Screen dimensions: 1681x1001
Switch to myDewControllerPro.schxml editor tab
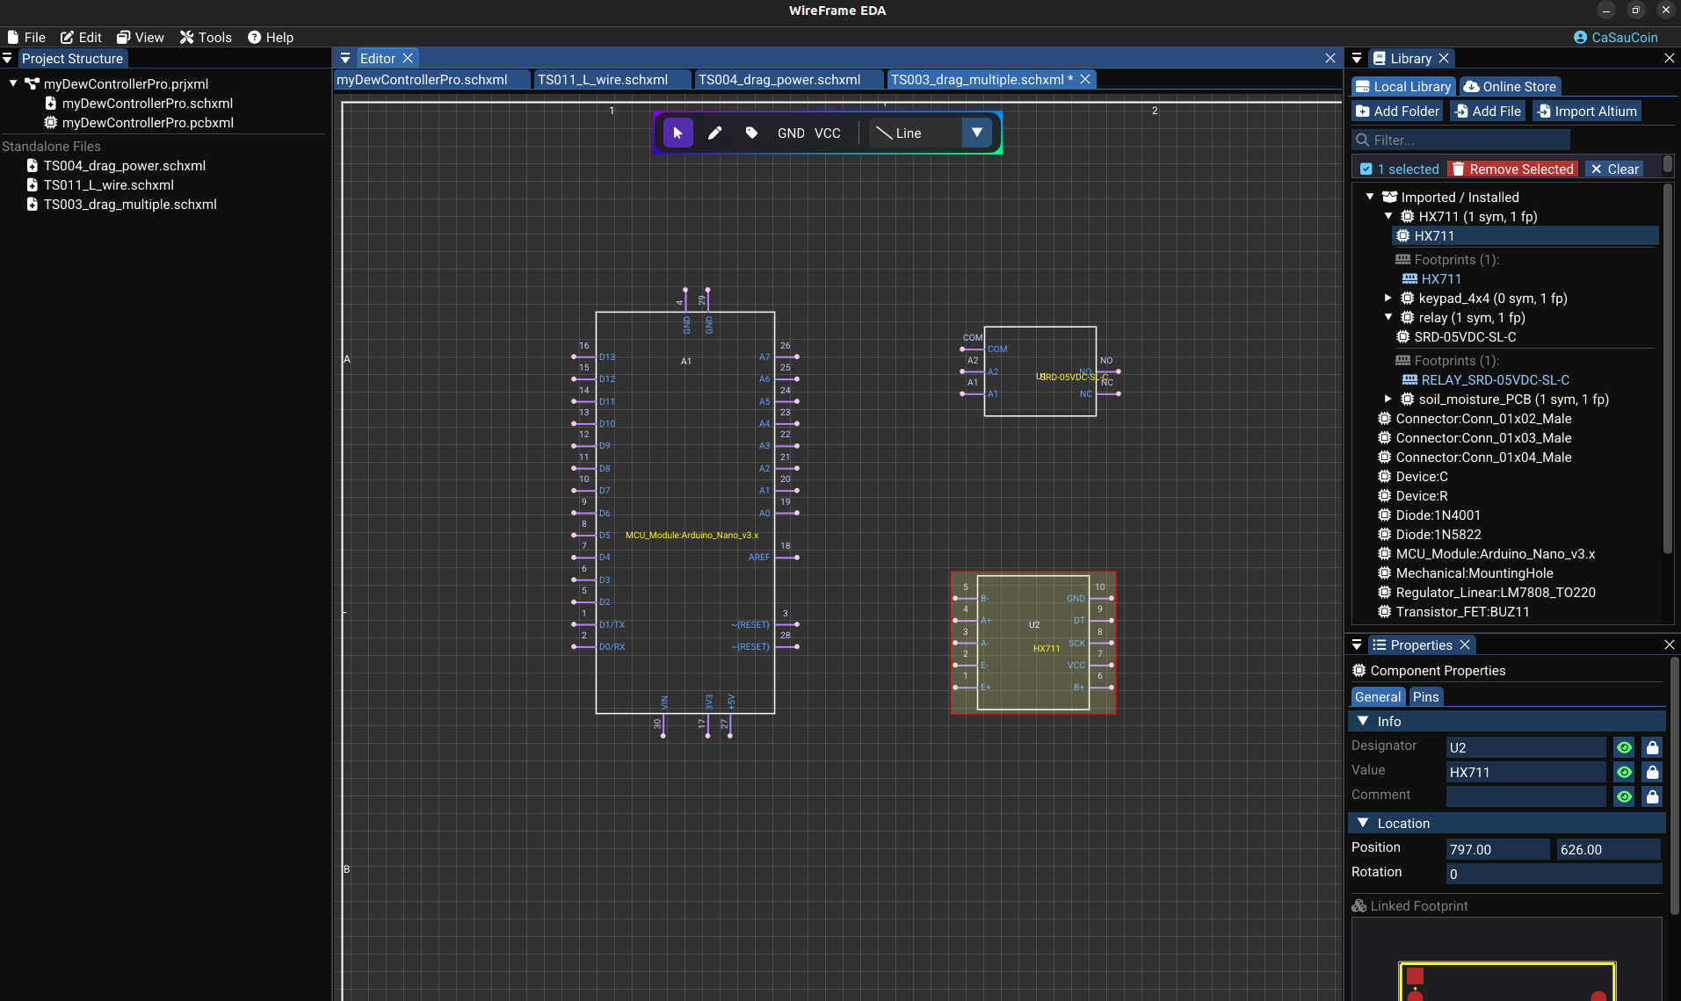pos(422,79)
